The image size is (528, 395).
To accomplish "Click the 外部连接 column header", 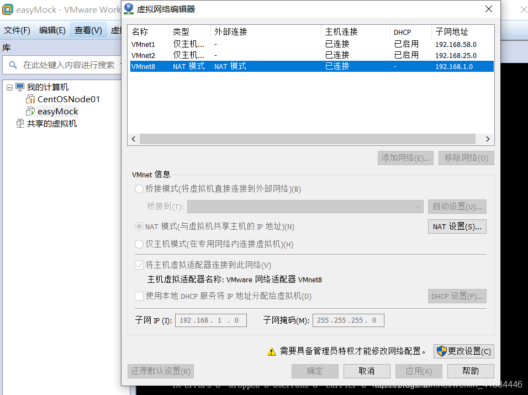I will coord(231,31).
